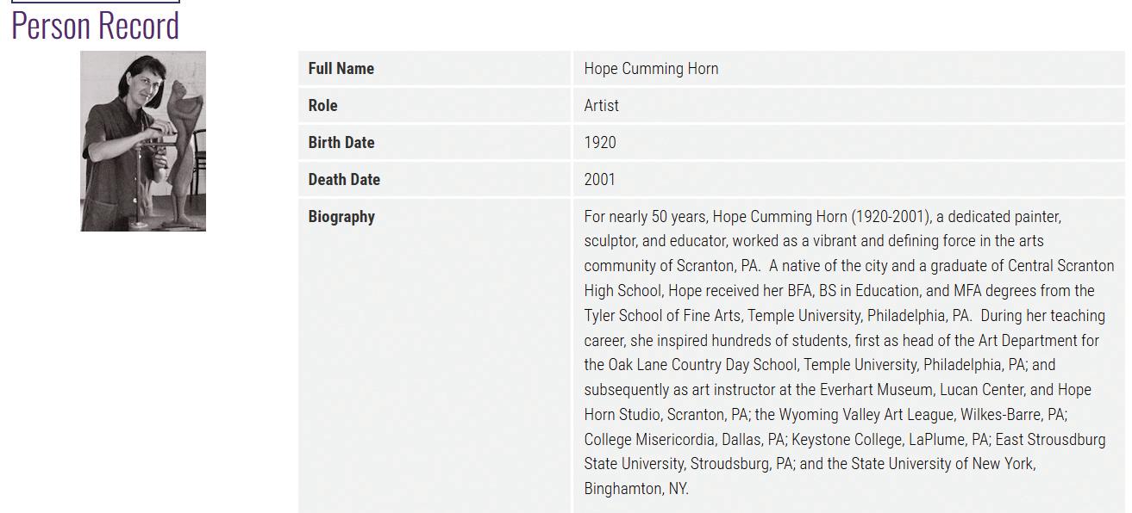The image size is (1132, 513).
Task: Click the Person Record heading
Action: point(95,26)
